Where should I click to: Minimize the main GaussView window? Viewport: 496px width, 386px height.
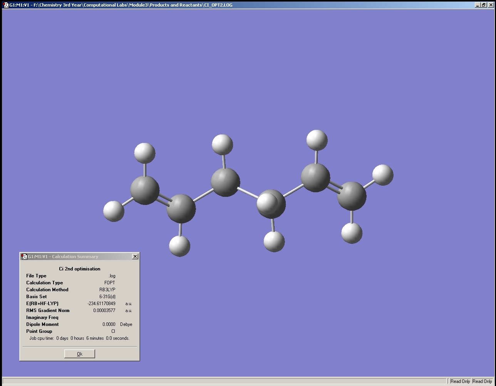tap(478, 5)
